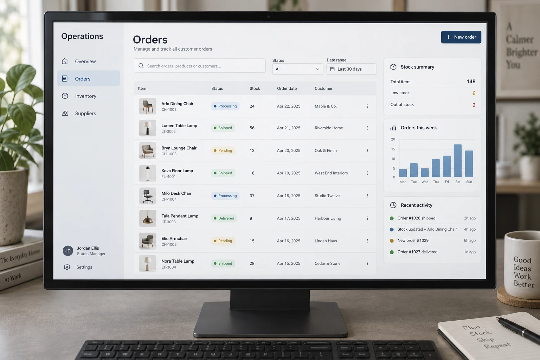The width and height of the screenshot is (540, 360).
Task: Click the Recent activity clock icon
Action: point(393,205)
